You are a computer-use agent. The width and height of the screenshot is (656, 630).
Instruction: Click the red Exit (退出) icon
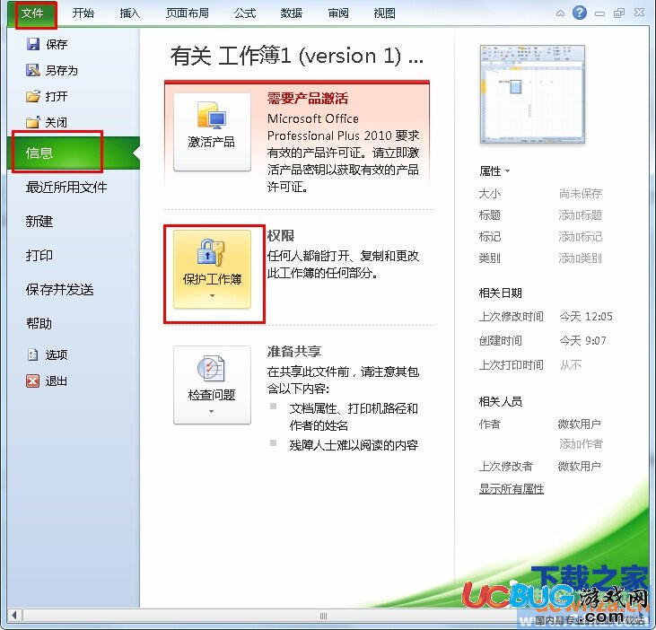coord(32,381)
